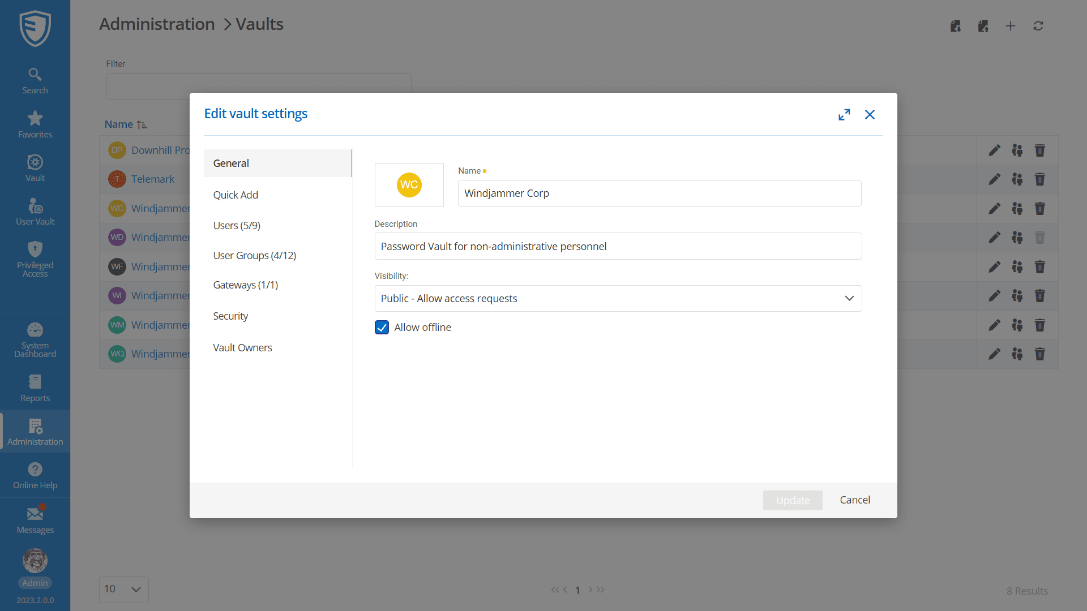1087x611 pixels.
Task: Open the Visibility dropdown
Action: (618, 299)
